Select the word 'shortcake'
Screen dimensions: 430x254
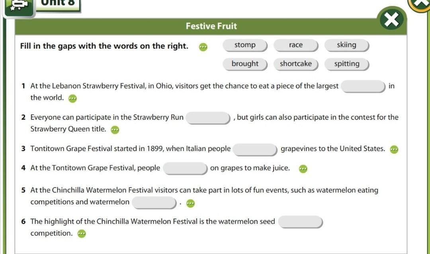(296, 64)
